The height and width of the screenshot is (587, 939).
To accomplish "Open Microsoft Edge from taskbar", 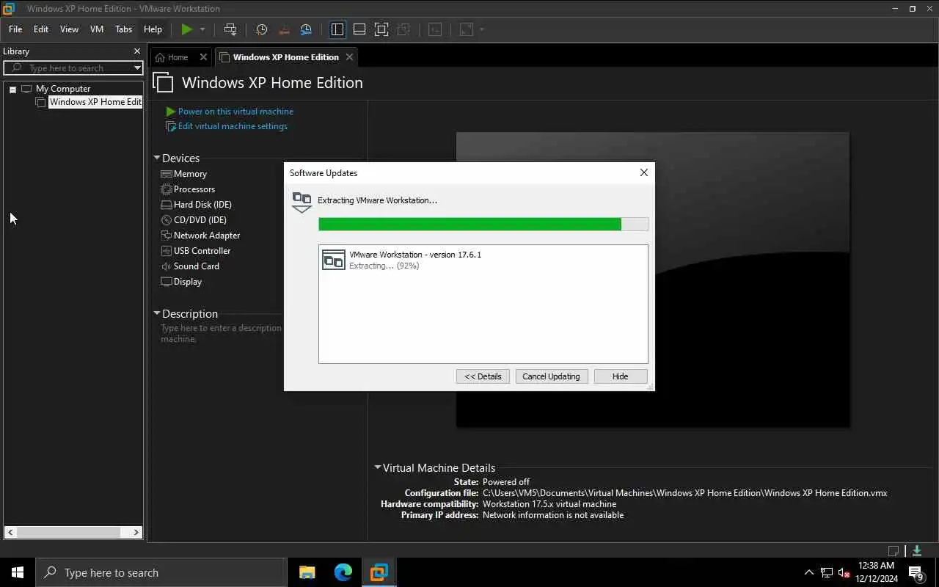I will point(343,572).
